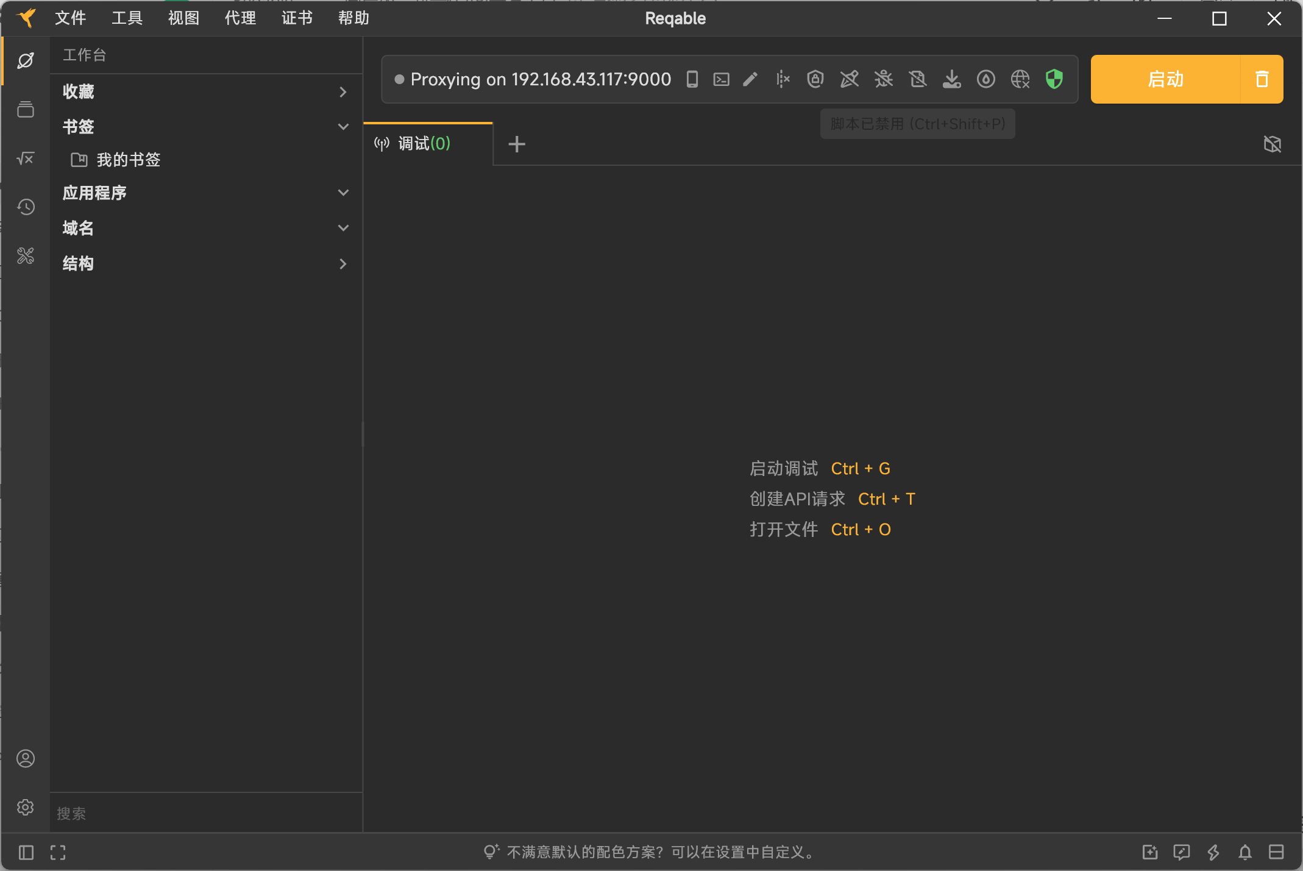Click the lightning bolt icon in status bar

coord(1213,852)
